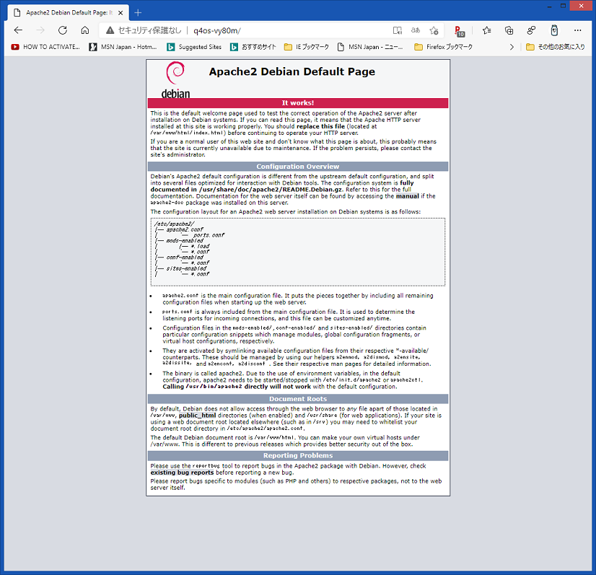Open the browser settings and more menu

coord(578,30)
